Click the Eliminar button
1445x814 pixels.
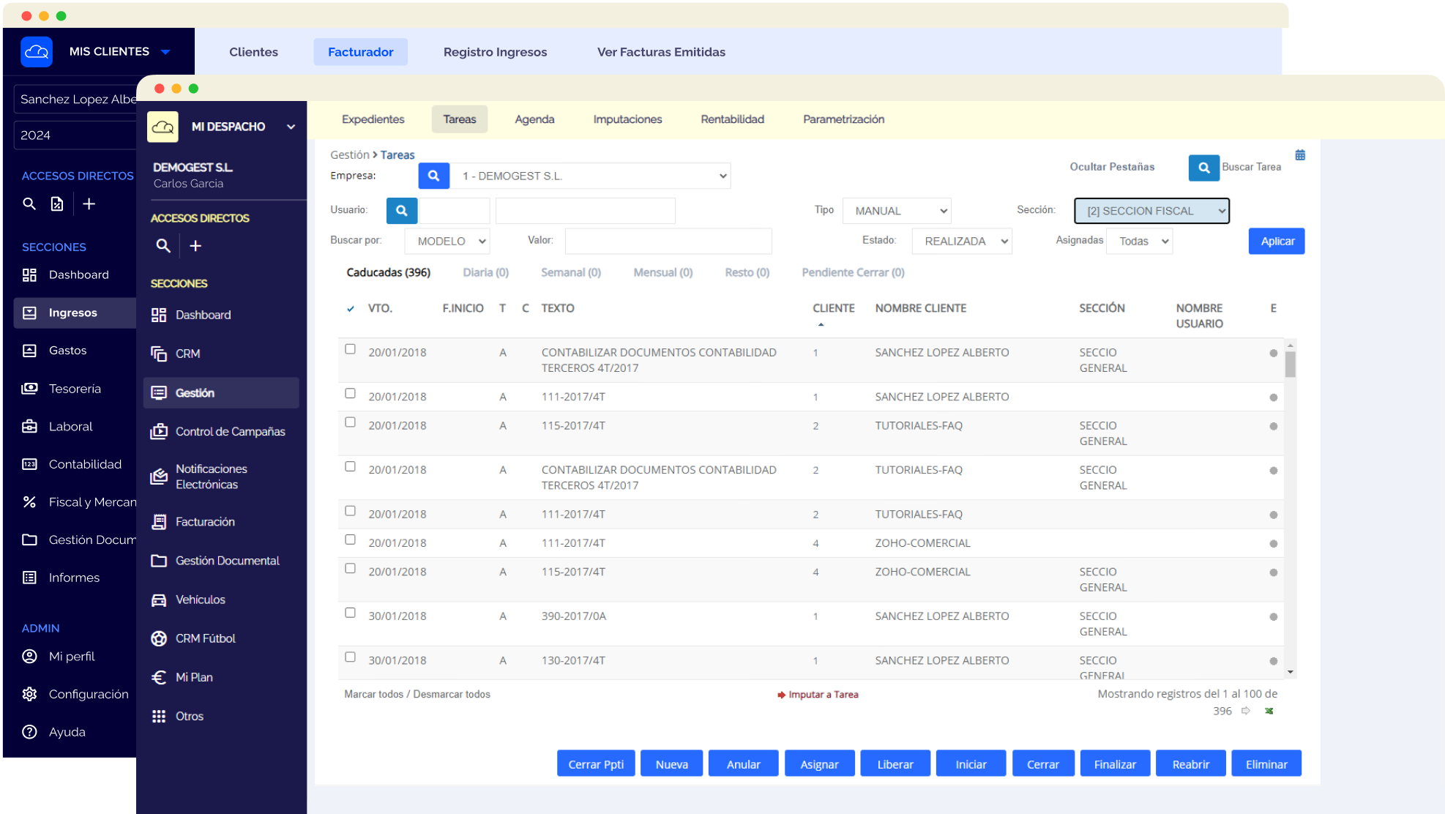coord(1266,763)
